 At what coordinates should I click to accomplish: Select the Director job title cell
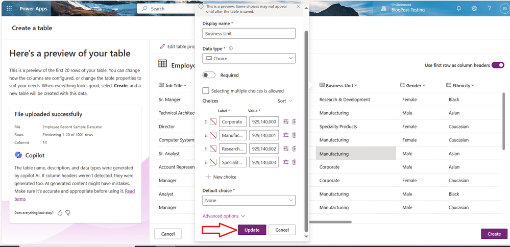pyautogui.click(x=167, y=127)
